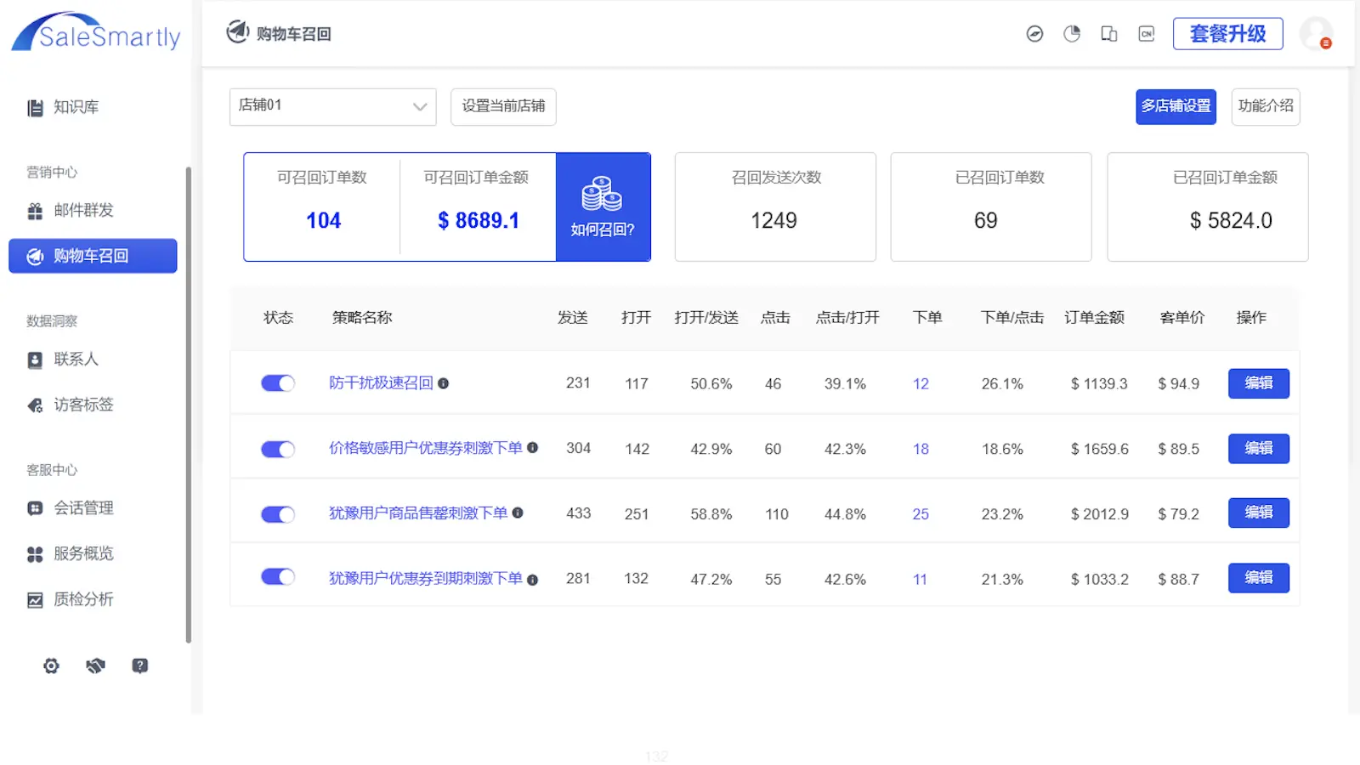Toggle off the 价格敏感用户优惠券刺激下单 strategy
1360x765 pixels.
pos(277,449)
